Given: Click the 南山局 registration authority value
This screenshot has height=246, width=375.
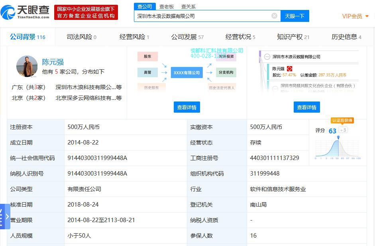Looking at the screenshot, I should [258, 205].
